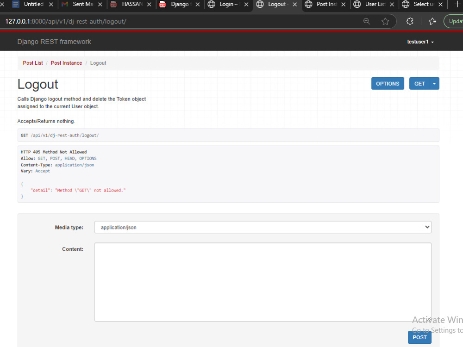Image resolution: width=463 pixels, height=347 pixels.
Task: Open a new browser tab with plus icon
Action: tap(457, 4)
